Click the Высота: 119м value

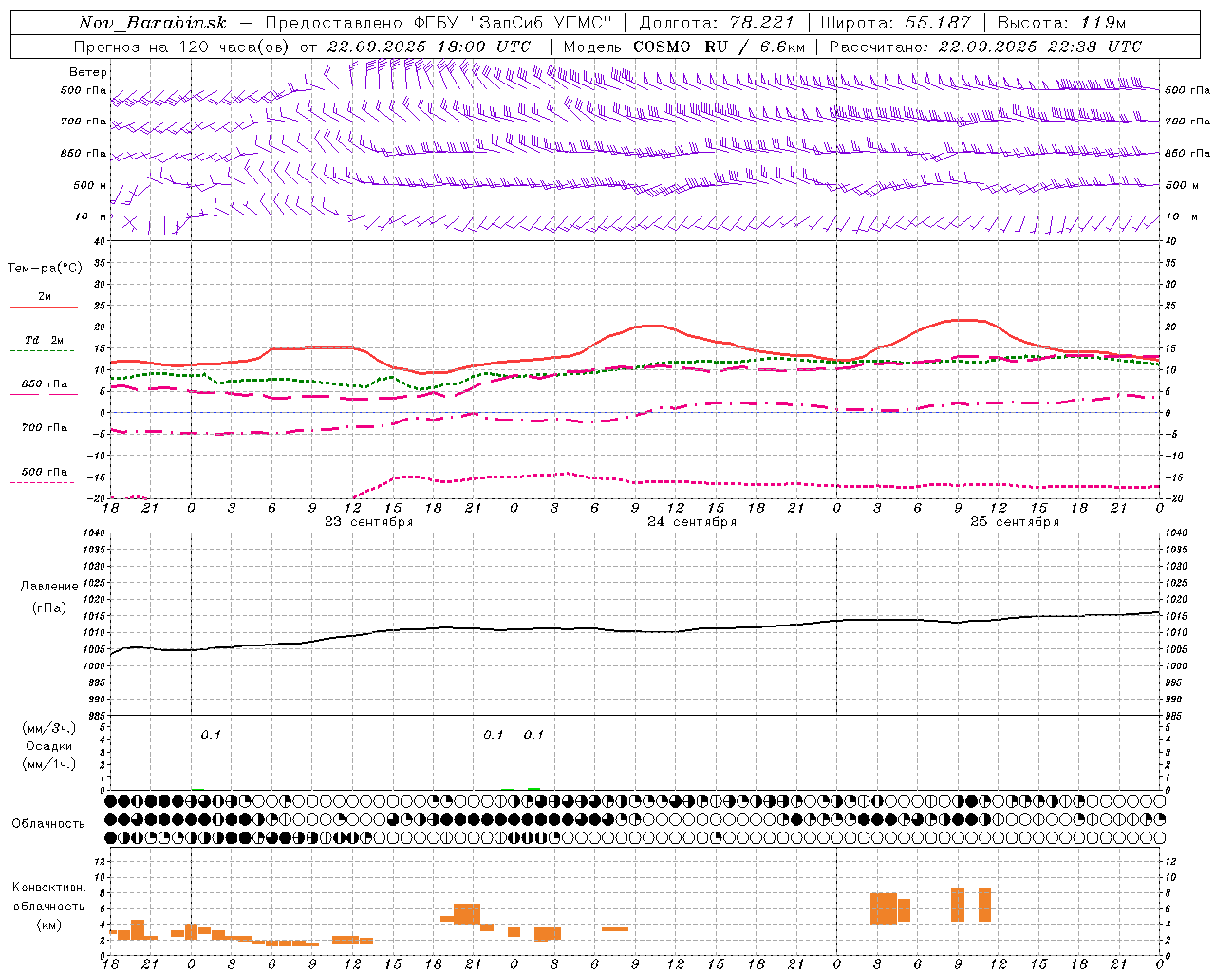pyautogui.click(x=1060, y=23)
